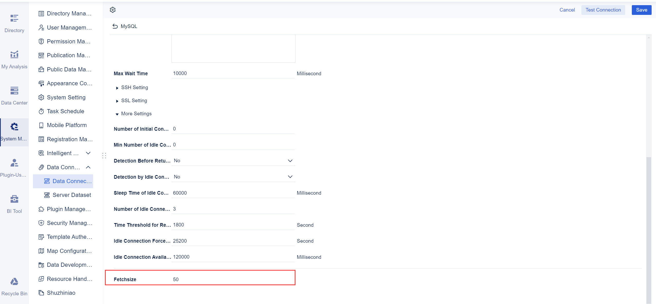Viewport: 656px width, 304px height.
Task: Open the Detection Before Return dropdown
Action: click(290, 161)
